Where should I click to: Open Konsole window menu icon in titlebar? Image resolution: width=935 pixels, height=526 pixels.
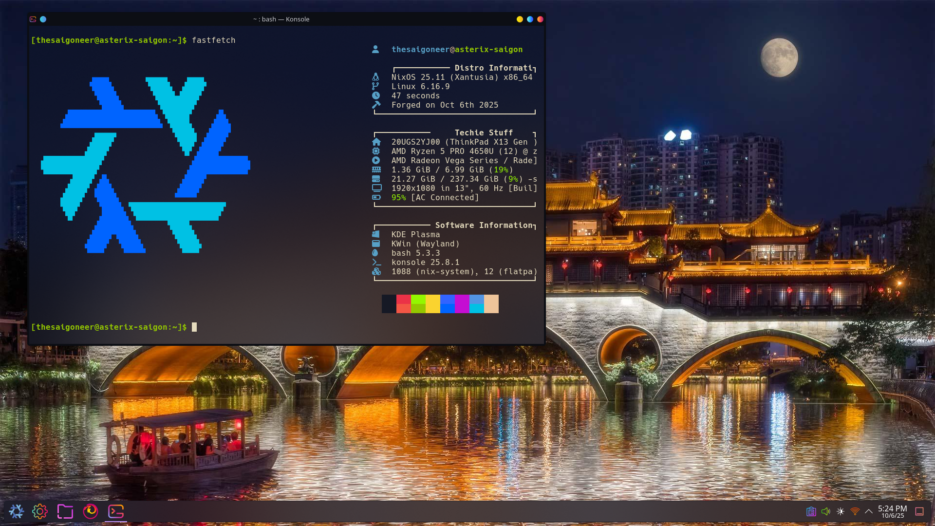pyautogui.click(x=33, y=19)
